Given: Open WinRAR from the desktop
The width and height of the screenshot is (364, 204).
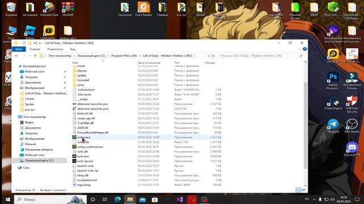Looking at the screenshot, I should (x=68, y=9).
